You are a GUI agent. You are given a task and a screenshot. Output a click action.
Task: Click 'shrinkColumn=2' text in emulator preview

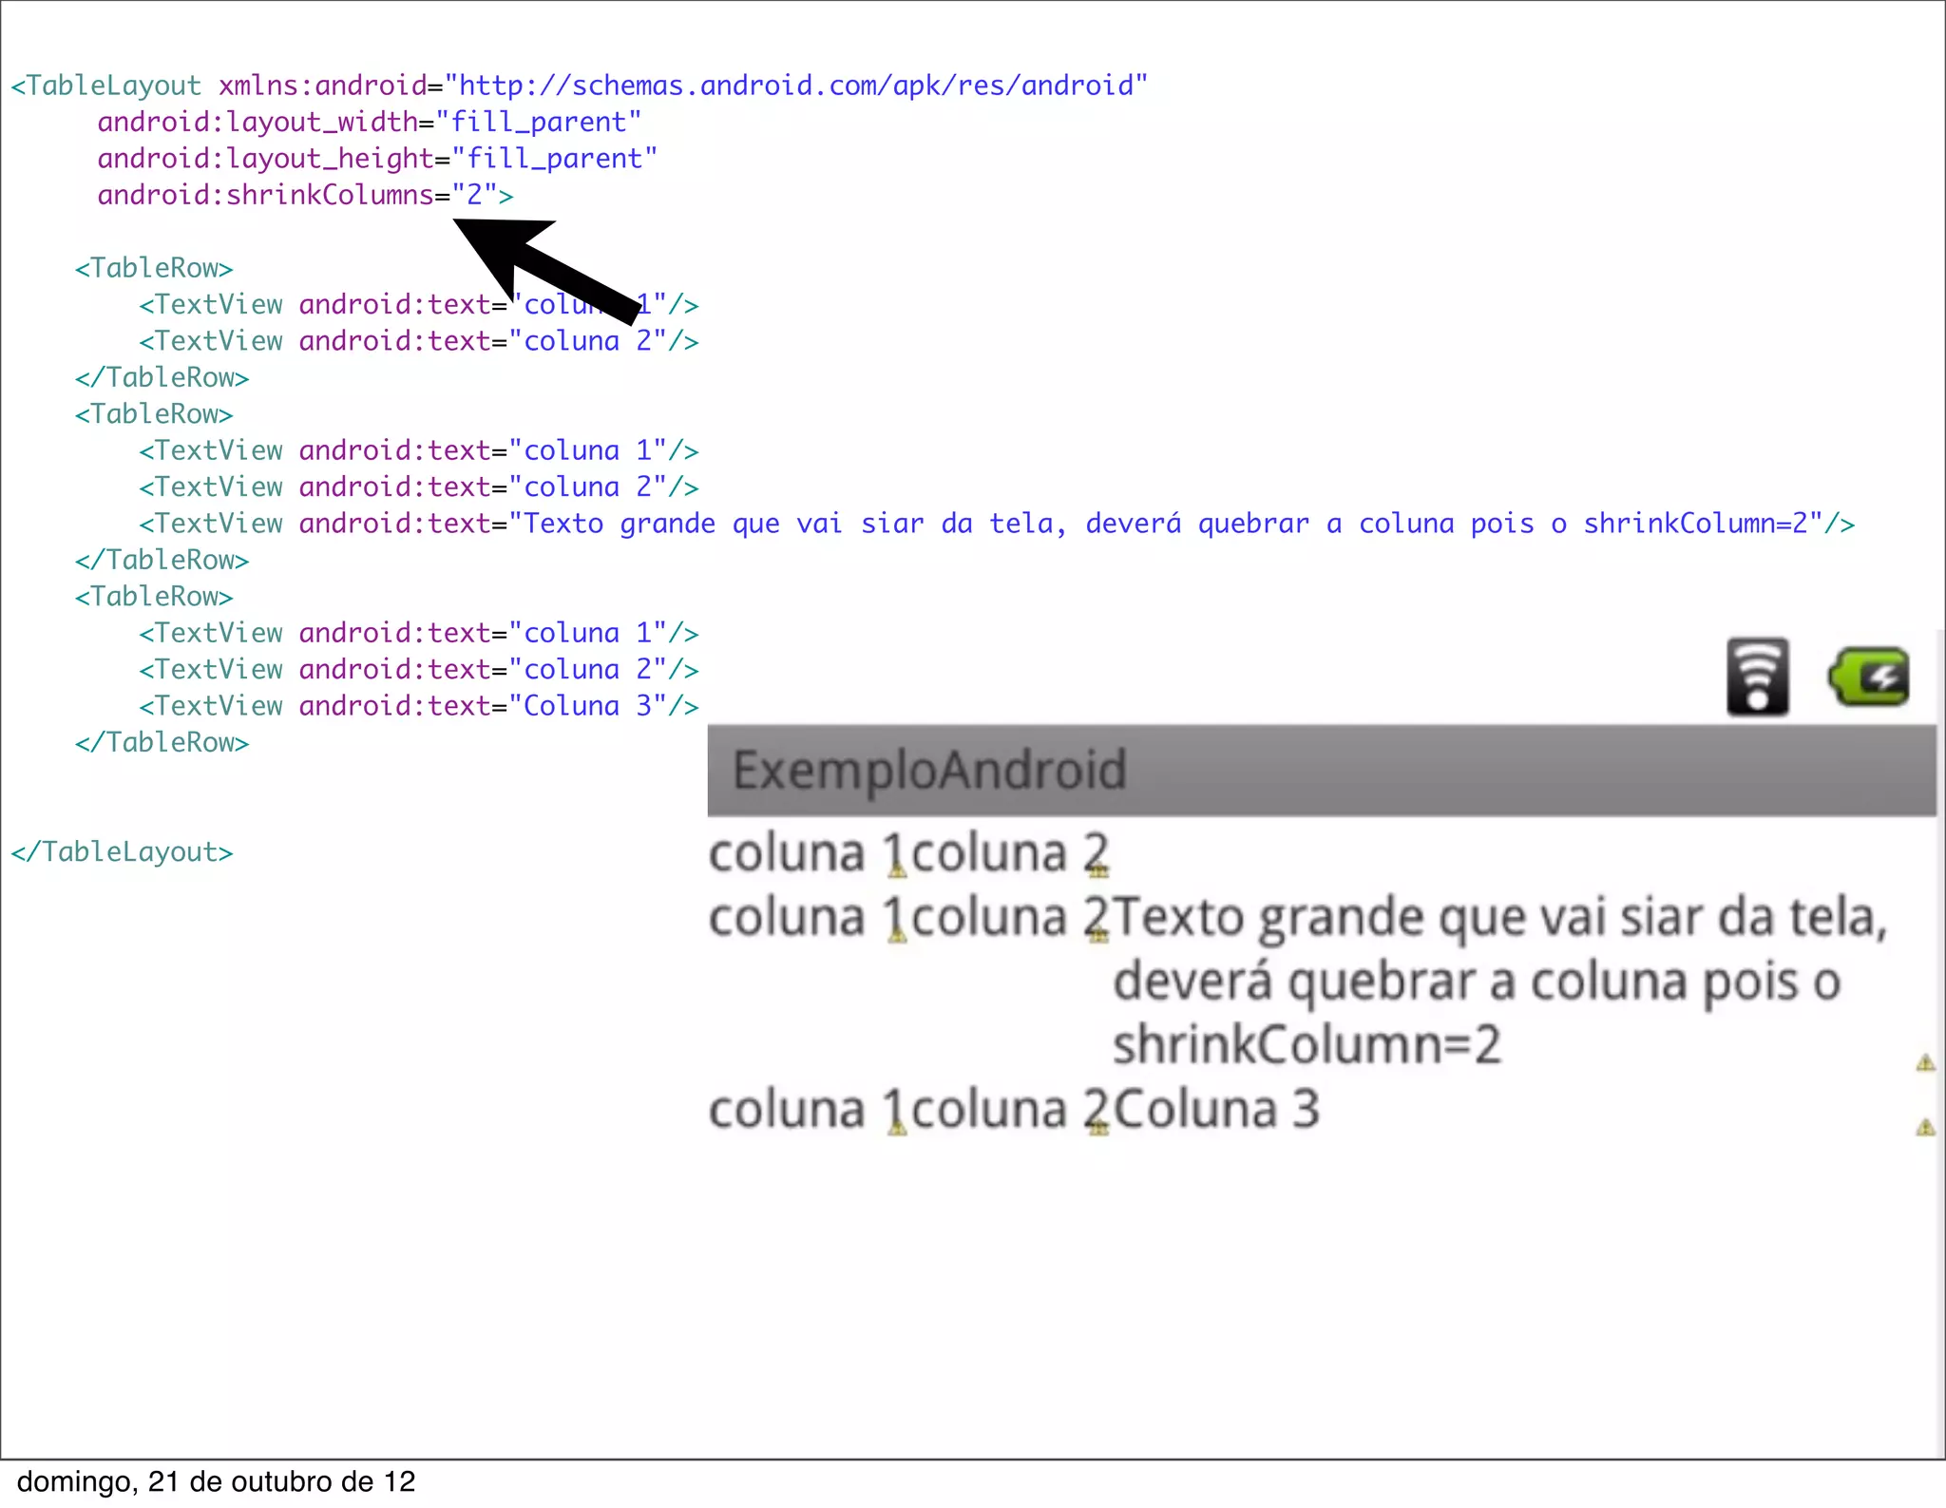coord(1307,1045)
